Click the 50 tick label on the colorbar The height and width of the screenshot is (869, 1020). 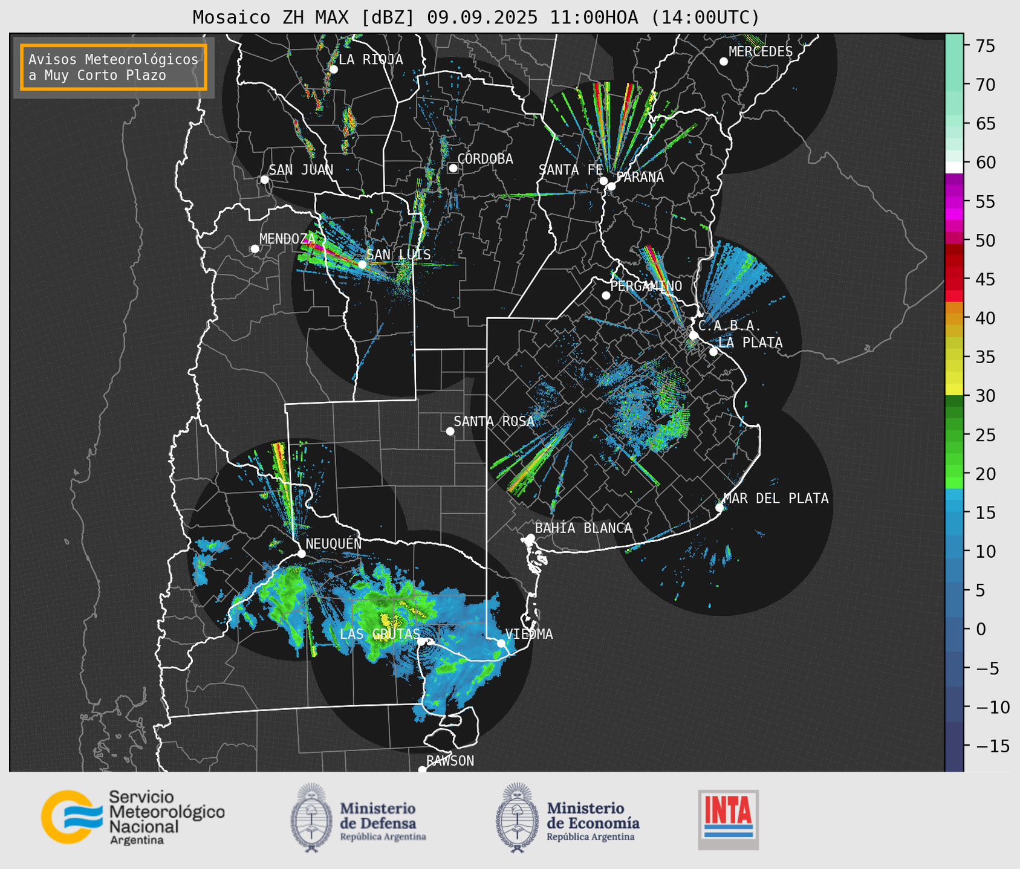click(985, 241)
